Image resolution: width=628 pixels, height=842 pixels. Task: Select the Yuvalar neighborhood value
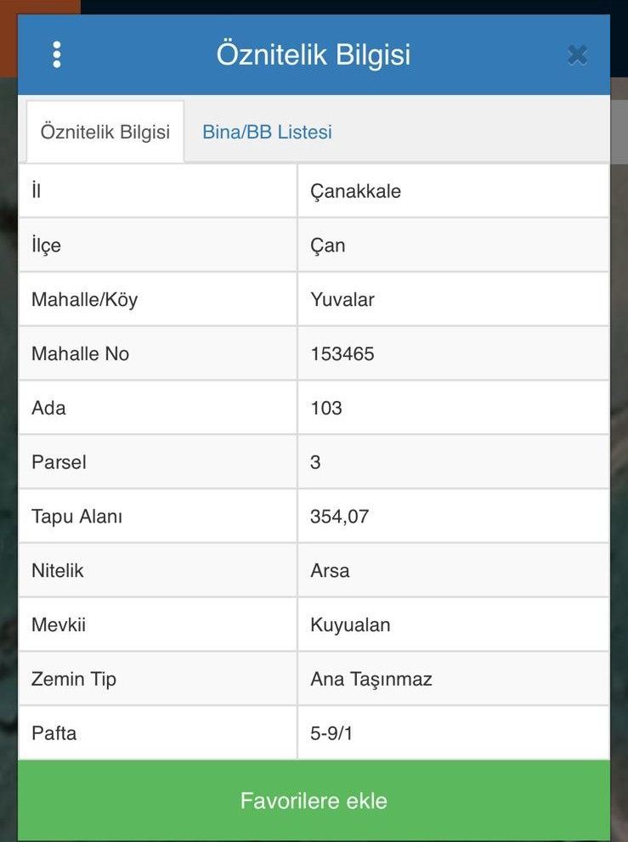click(342, 300)
